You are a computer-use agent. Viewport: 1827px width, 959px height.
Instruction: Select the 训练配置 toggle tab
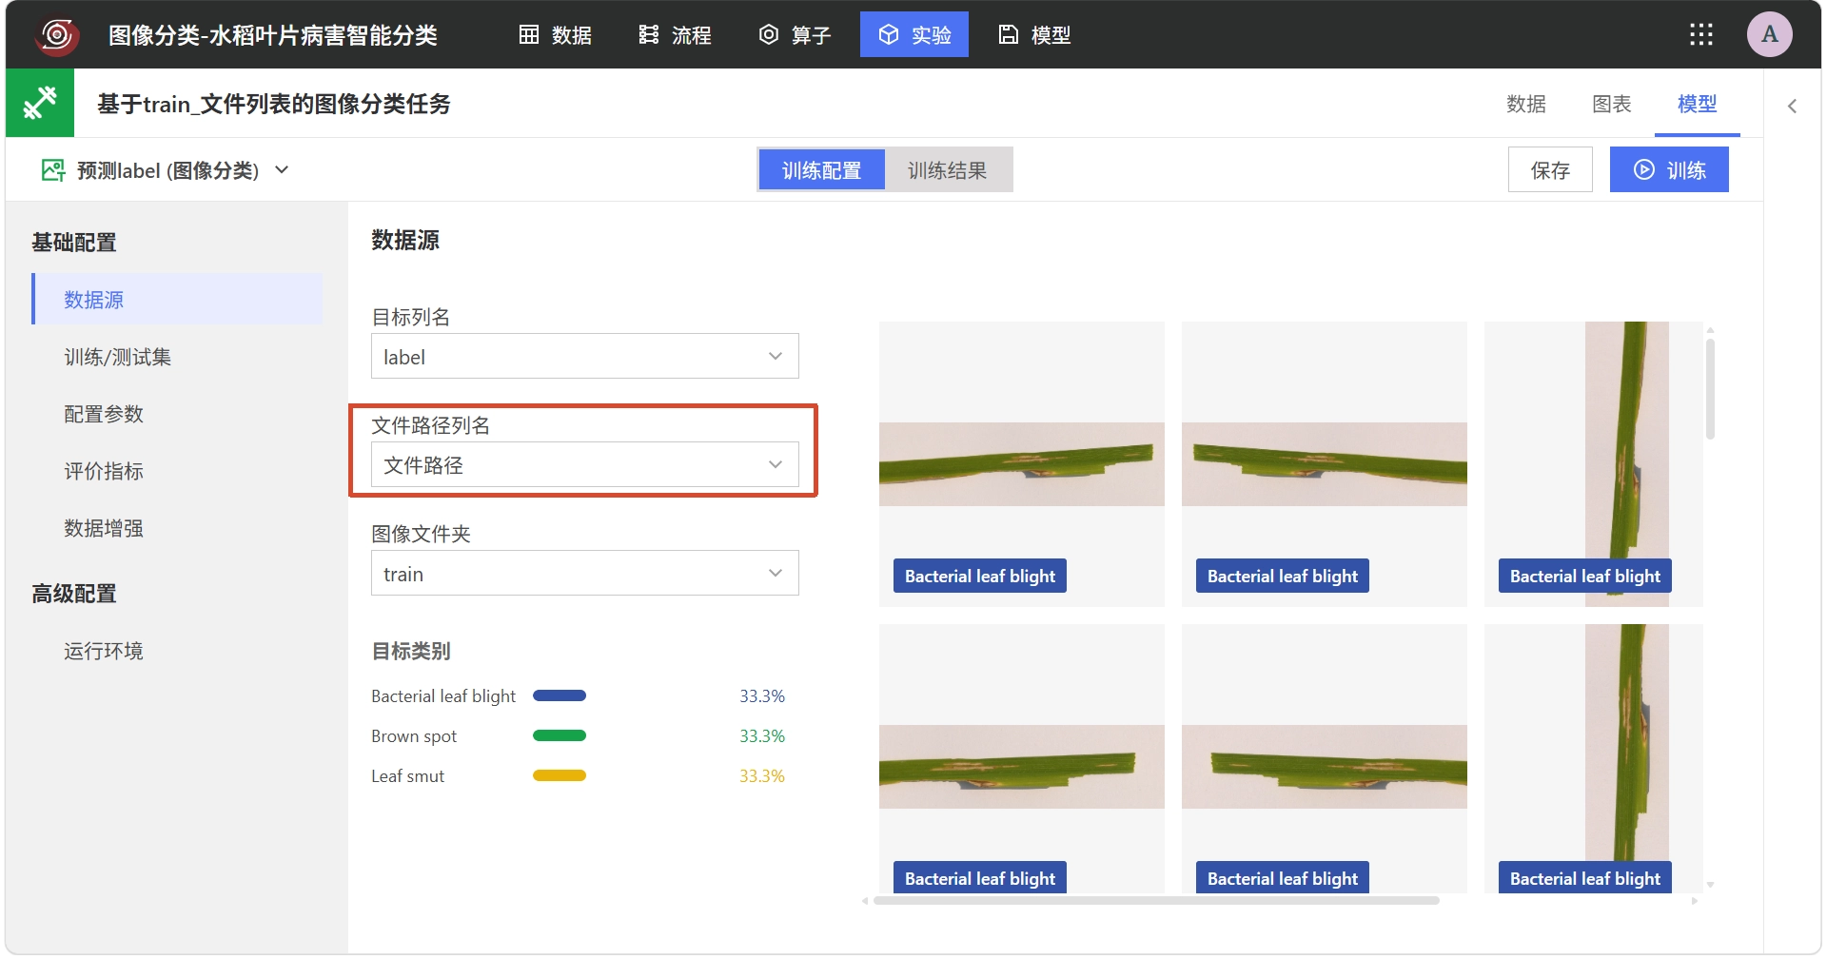tap(821, 170)
